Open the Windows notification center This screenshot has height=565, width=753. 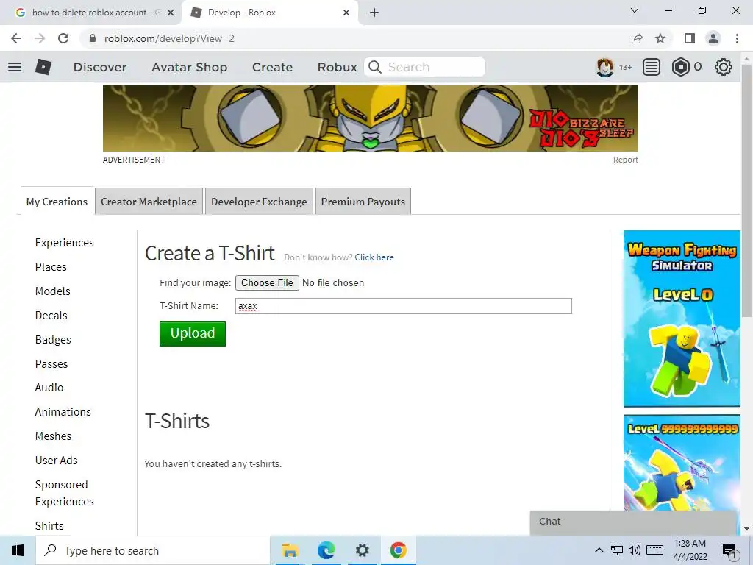[730, 551]
